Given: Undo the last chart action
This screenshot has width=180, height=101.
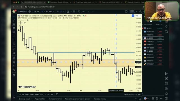Looking at the screenshot, I should 88,12.
